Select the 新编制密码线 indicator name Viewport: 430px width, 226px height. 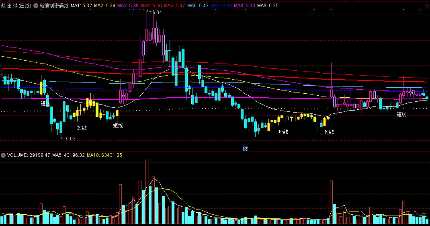(54, 6)
